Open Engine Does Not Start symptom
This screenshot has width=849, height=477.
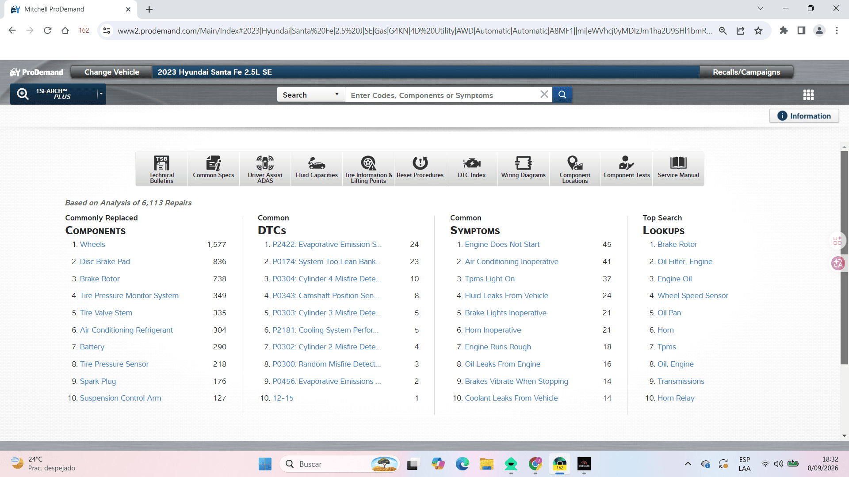[x=502, y=244]
